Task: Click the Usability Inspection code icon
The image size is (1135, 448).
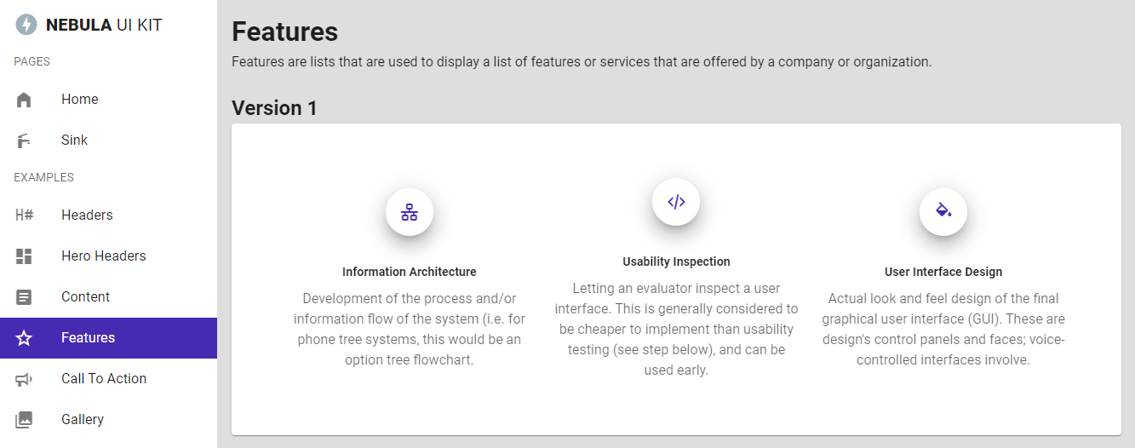Action: pos(676,202)
